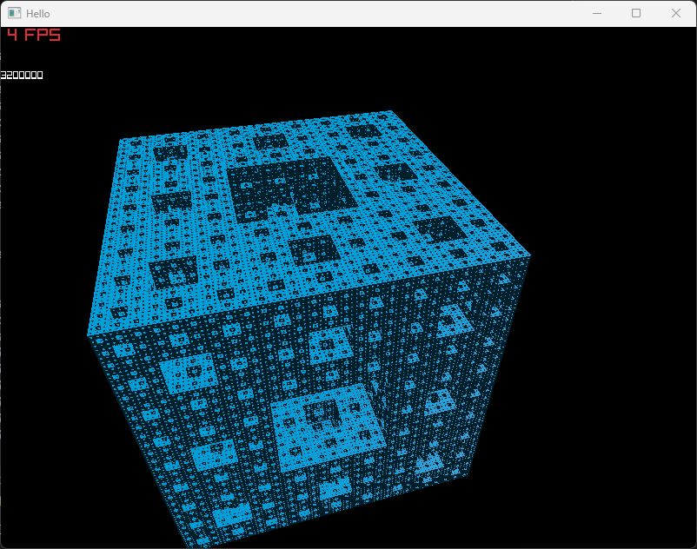This screenshot has width=697, height=549.
Task: Close the Hello window
Action: click(675, 13)
